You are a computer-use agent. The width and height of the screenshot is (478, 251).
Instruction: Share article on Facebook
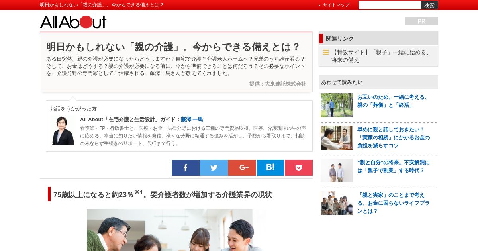[x=186, y=168]
